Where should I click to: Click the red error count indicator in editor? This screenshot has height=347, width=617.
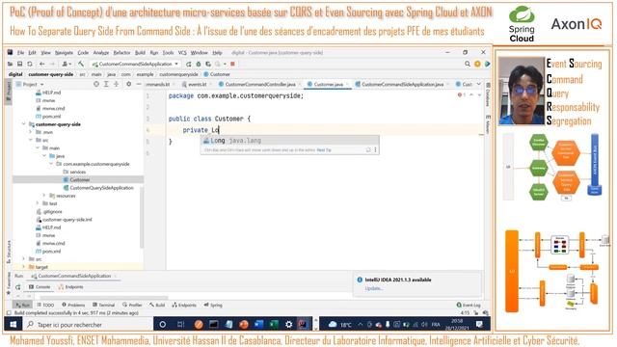point(462,94)
